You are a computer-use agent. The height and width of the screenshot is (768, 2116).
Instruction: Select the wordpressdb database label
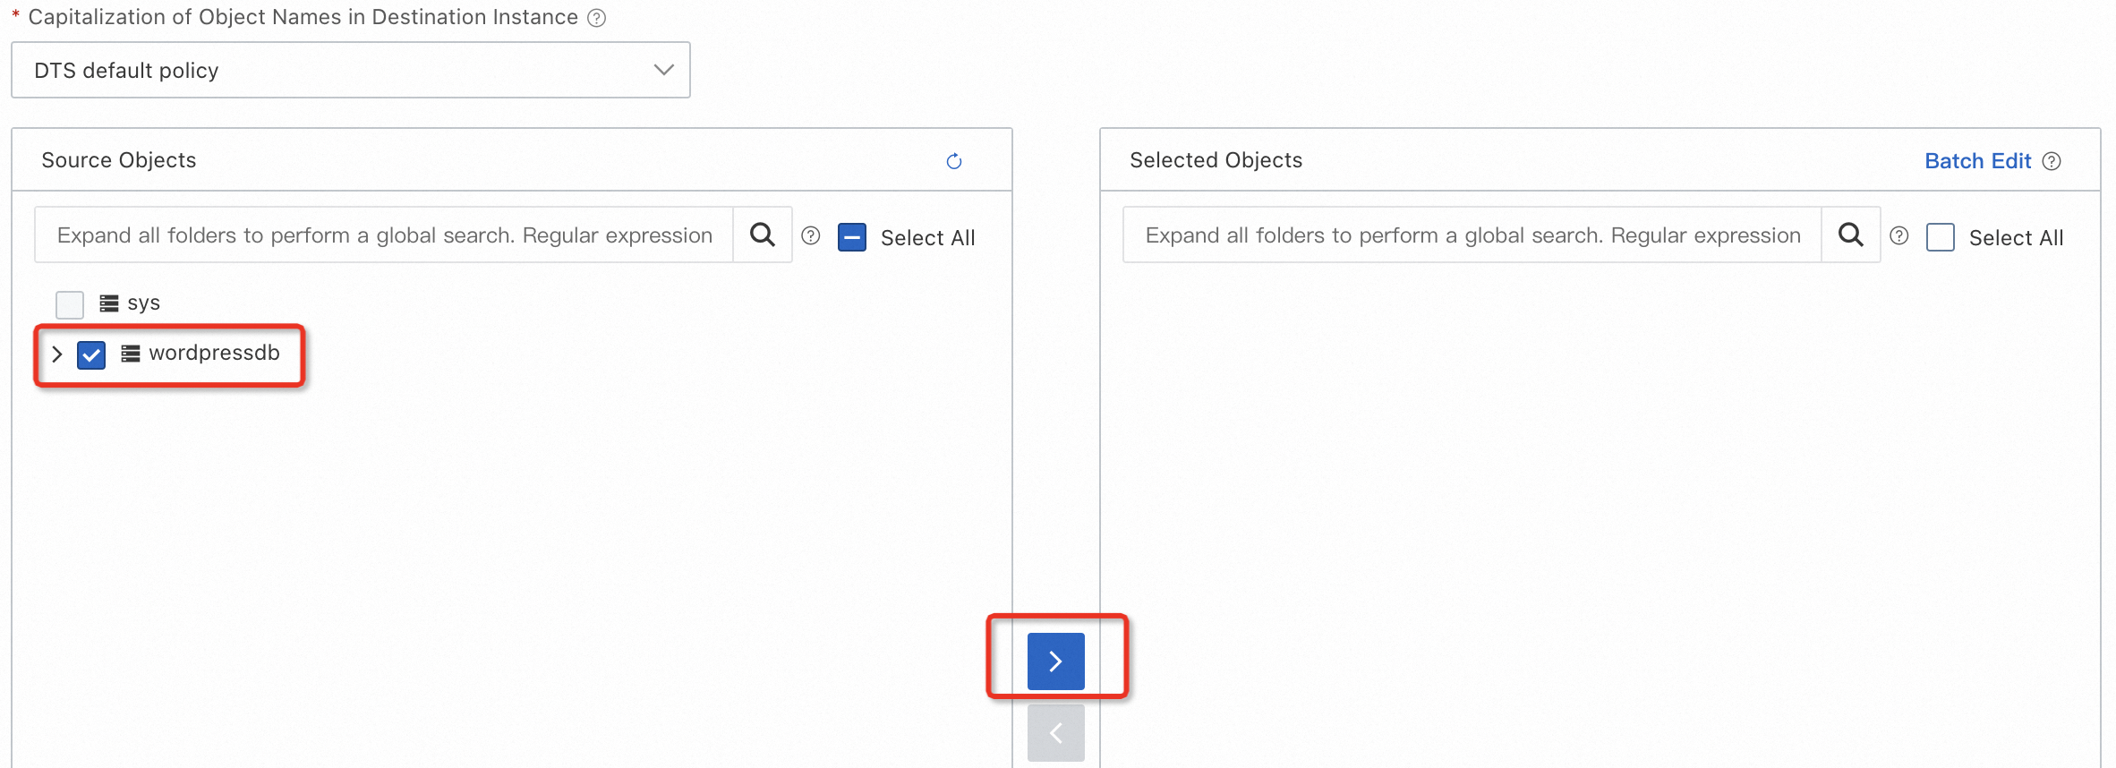[x=214, y=354]
